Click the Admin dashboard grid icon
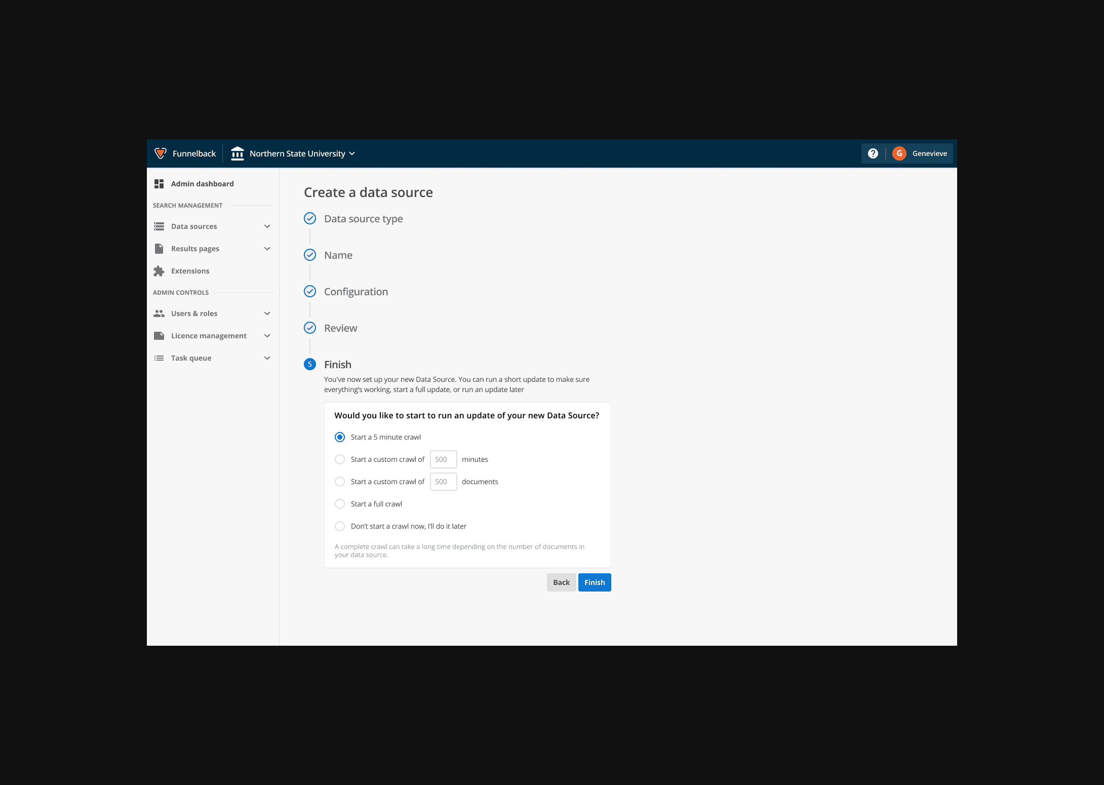The image size is (1104, 785). tap(159, 184)
